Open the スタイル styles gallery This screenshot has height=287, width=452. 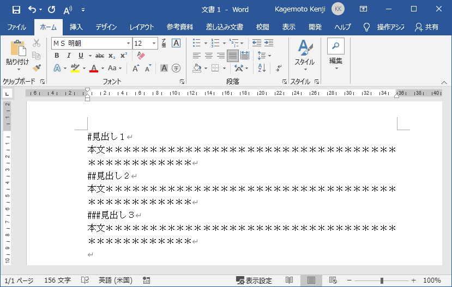pos(305,55)
